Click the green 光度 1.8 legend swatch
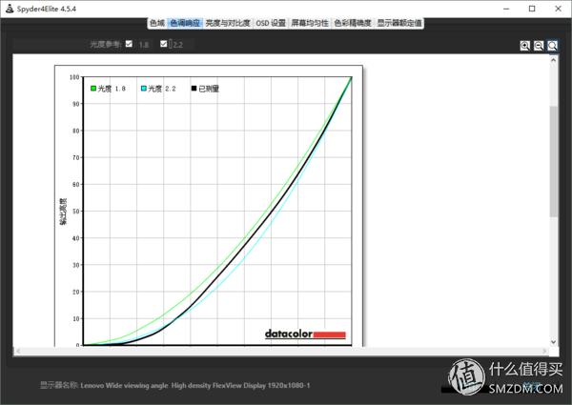Viewport: 572px width, 405px height. pos(94,89)
